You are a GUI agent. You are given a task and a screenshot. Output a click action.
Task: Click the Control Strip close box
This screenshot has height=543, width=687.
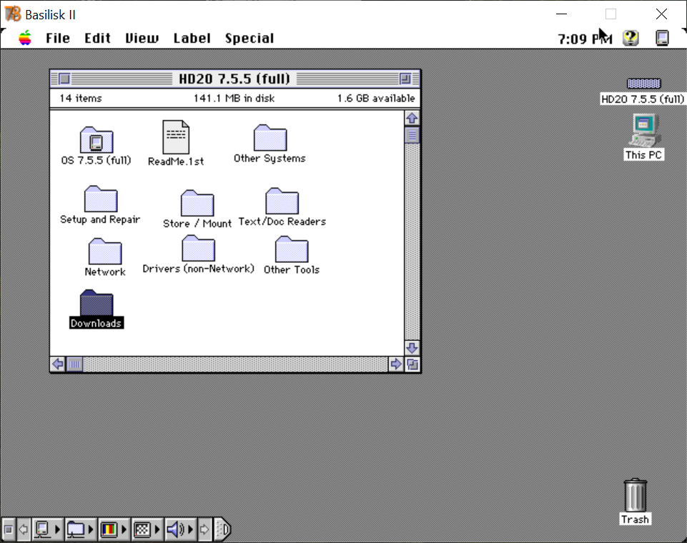pyautogui.click(x=8, y=530)
